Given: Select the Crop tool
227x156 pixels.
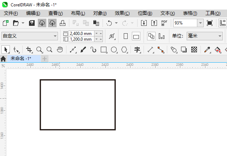Looking at the screenshot, I should pyautogui.click(x=29, y=50).
